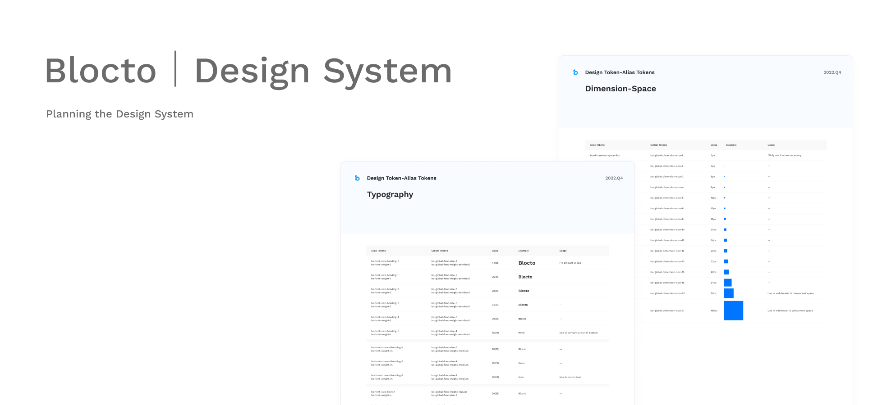Click the 'Planning the Design System' subtitle

click(119, 114)
